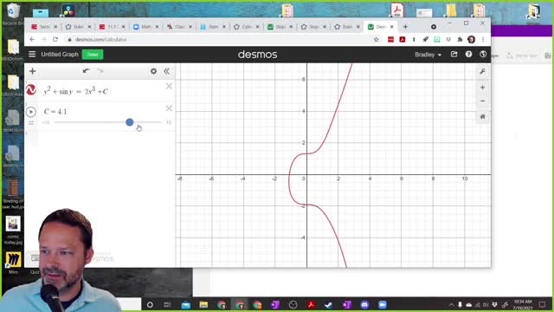Rename the Untitled Graph title
This screenshot has height=312, width=554.
pyautogui.click(x=60, y=54)
